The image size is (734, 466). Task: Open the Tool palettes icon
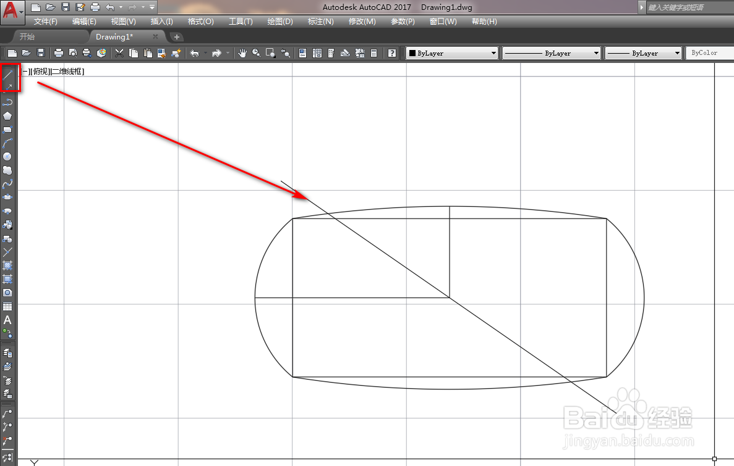[331, 53]
